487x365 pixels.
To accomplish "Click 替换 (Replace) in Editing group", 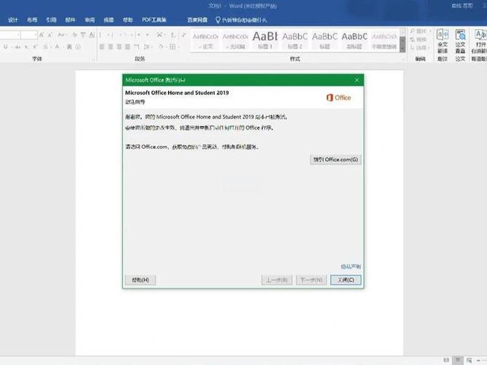I will (418, 40).
